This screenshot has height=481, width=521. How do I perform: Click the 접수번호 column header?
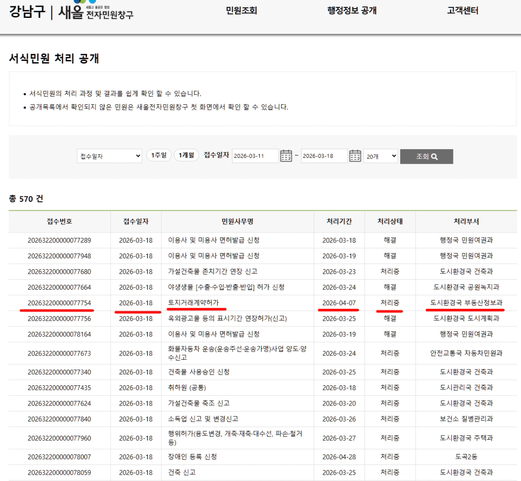[59, 222]
